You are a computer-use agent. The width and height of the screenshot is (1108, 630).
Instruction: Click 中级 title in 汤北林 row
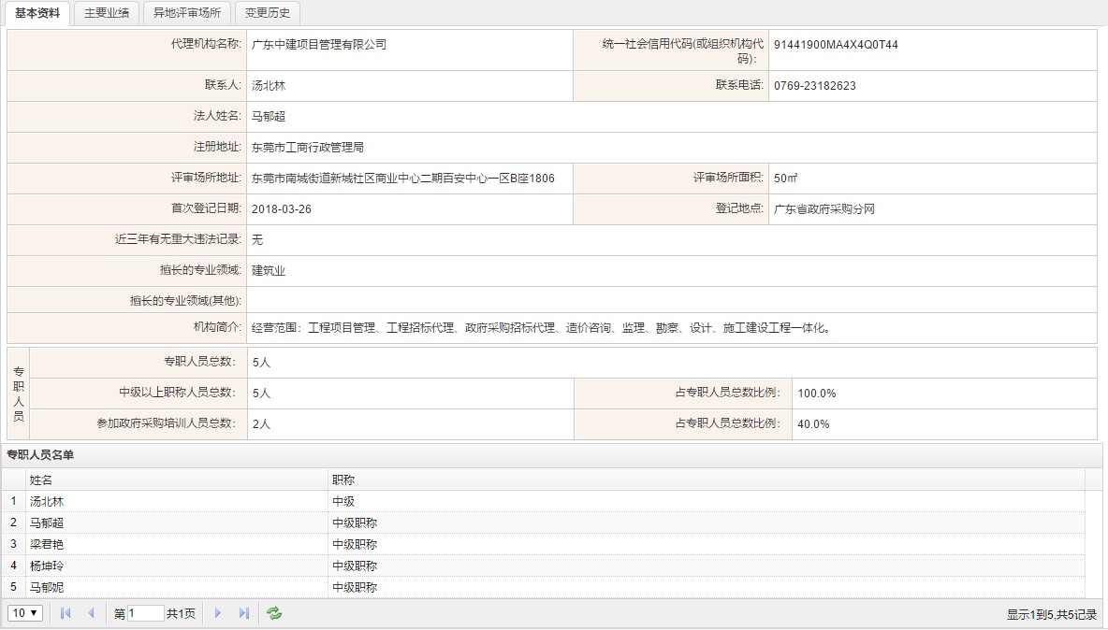click(x=343, y=502)
